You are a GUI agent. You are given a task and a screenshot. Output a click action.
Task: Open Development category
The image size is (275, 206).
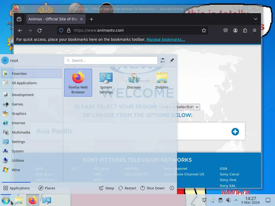[31, 95]
